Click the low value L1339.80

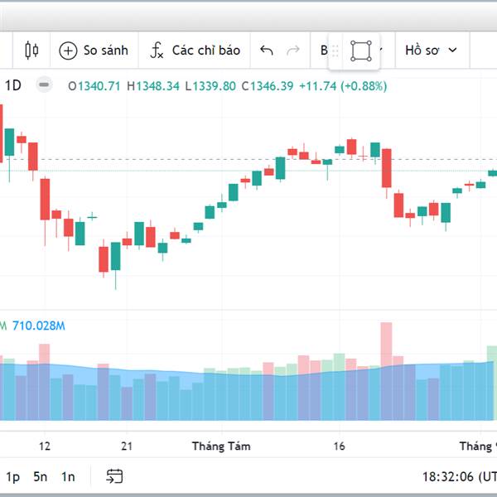210,86
